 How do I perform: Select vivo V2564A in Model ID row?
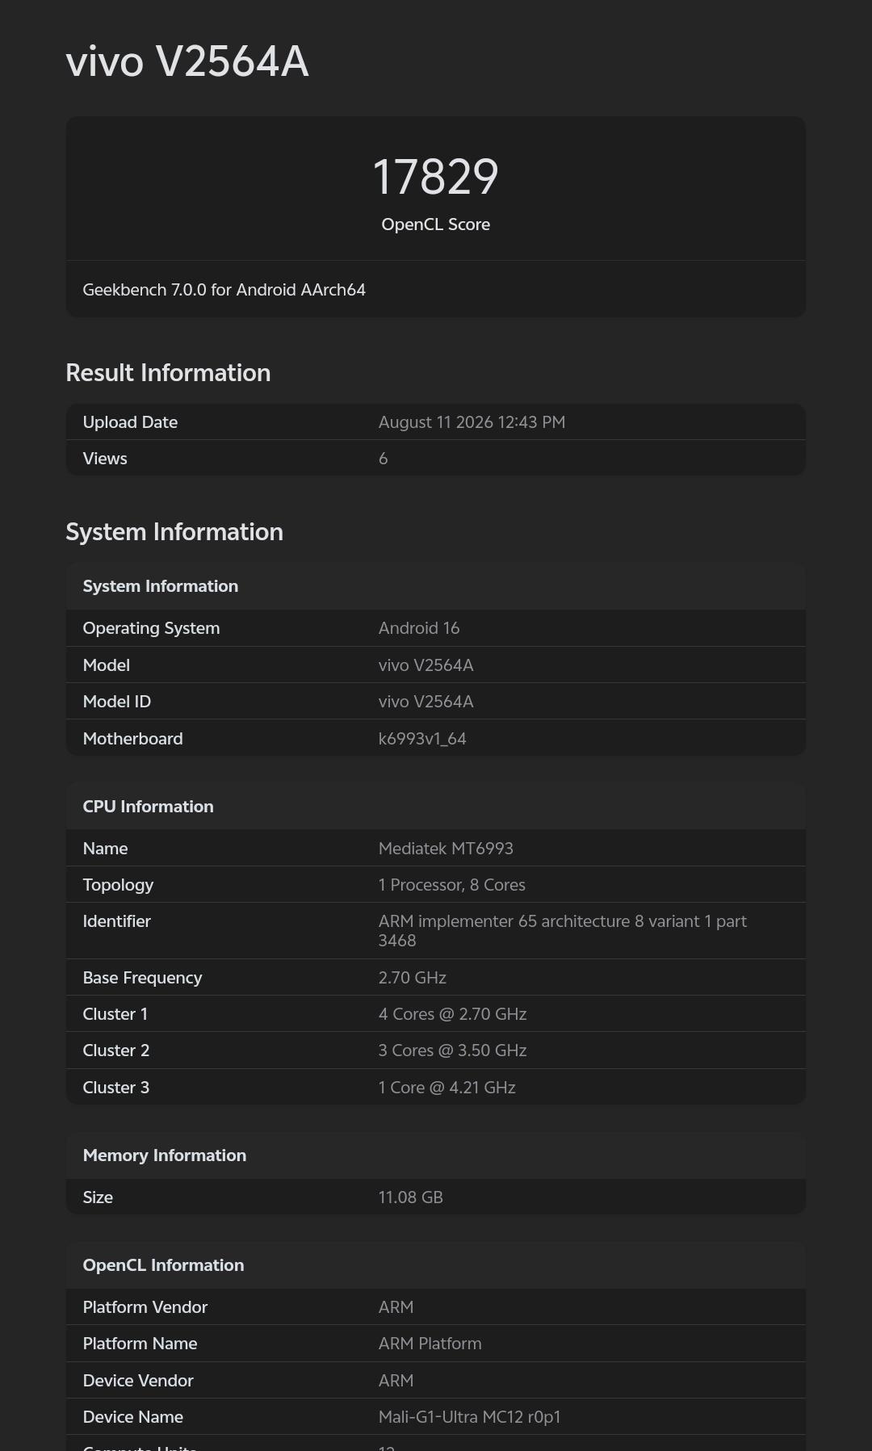click(426, 702)
